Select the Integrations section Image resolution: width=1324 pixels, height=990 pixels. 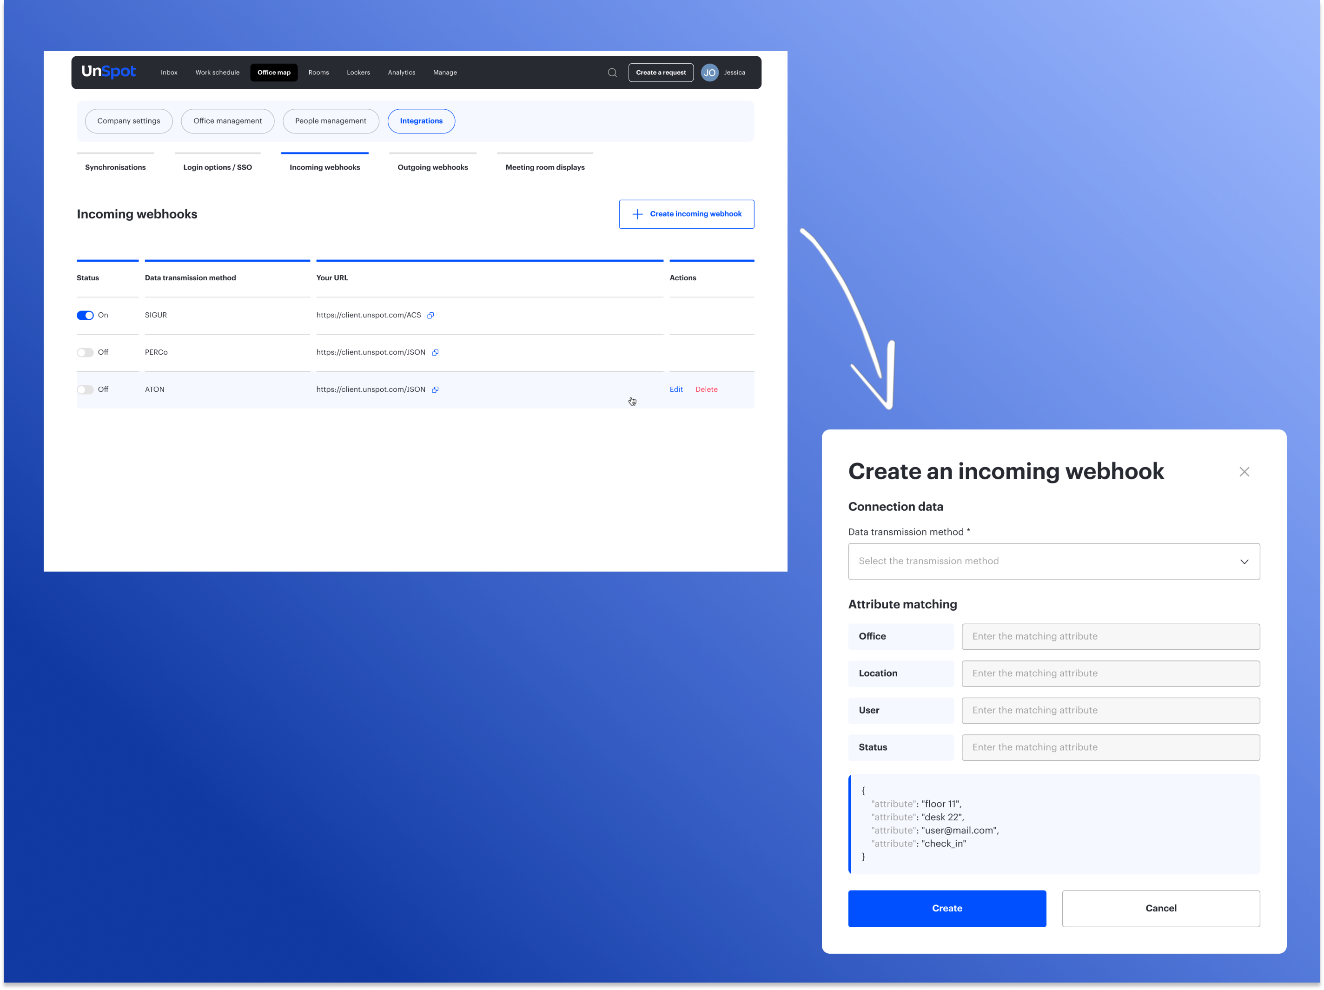click(x=421, y=121)
